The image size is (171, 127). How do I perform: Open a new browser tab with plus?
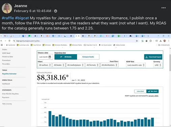(x=148, y=36)
